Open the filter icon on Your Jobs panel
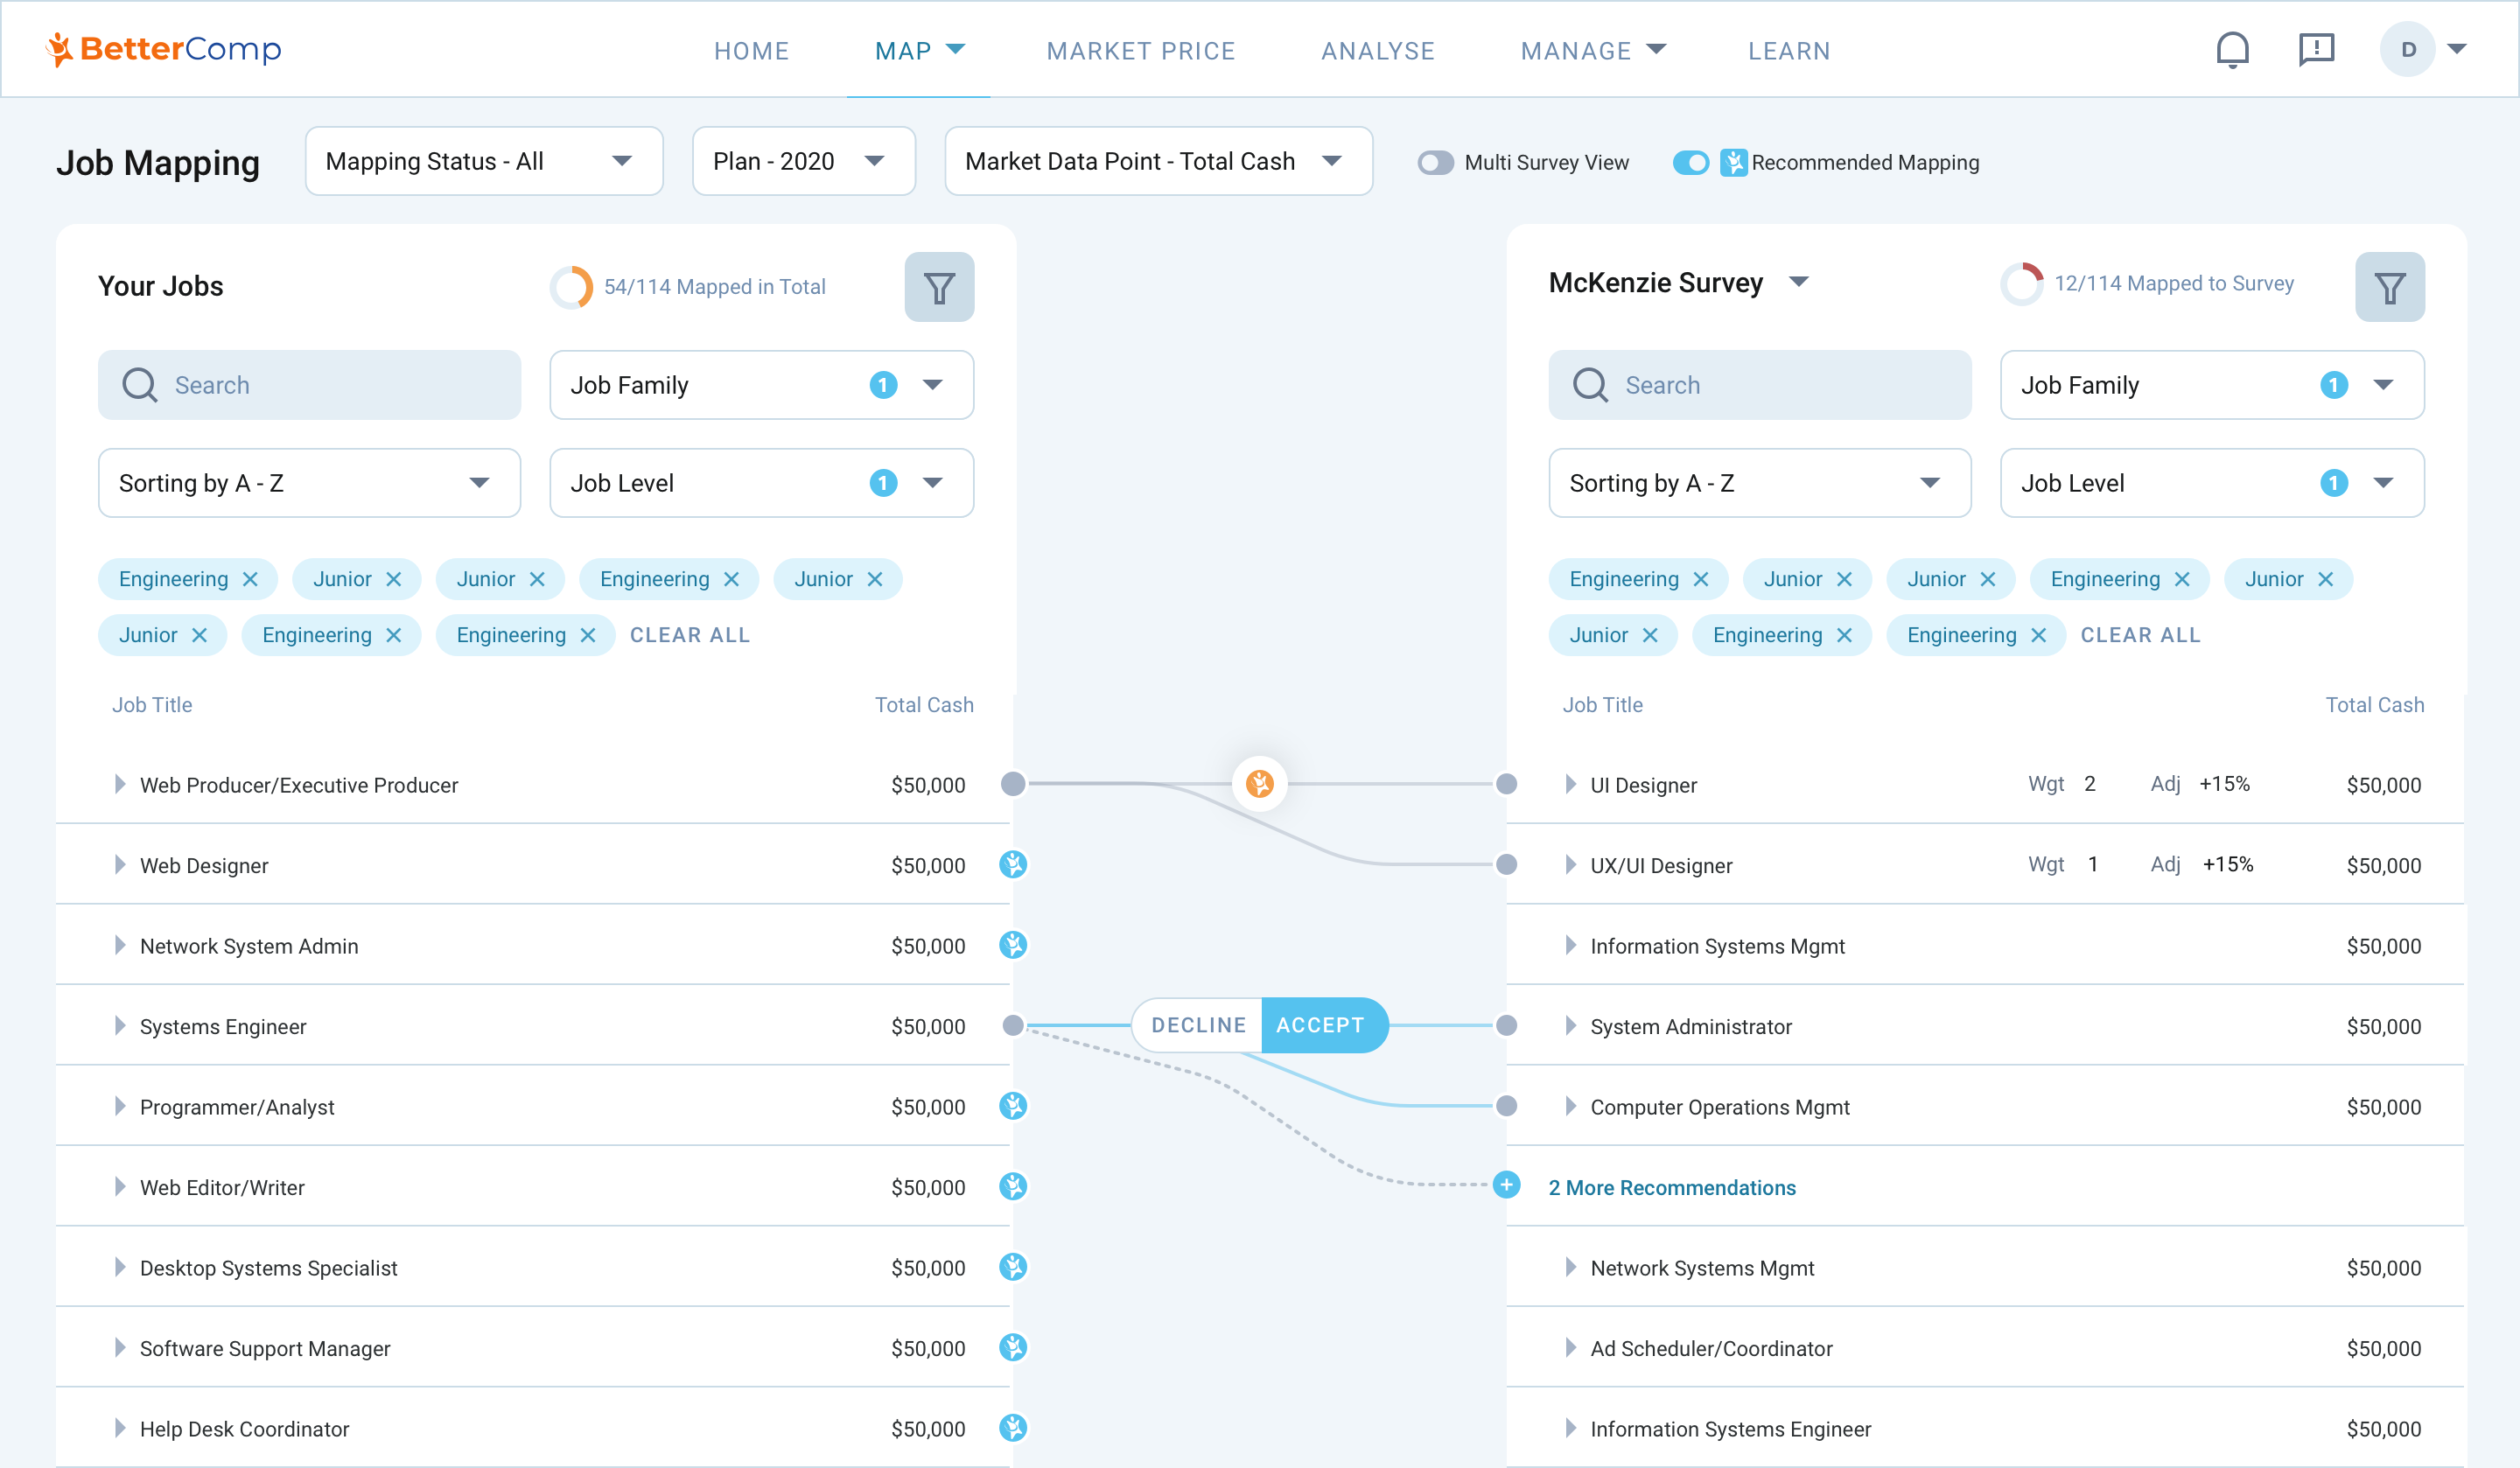This screenshot has height=1468, width=2520. click(938, 287)
